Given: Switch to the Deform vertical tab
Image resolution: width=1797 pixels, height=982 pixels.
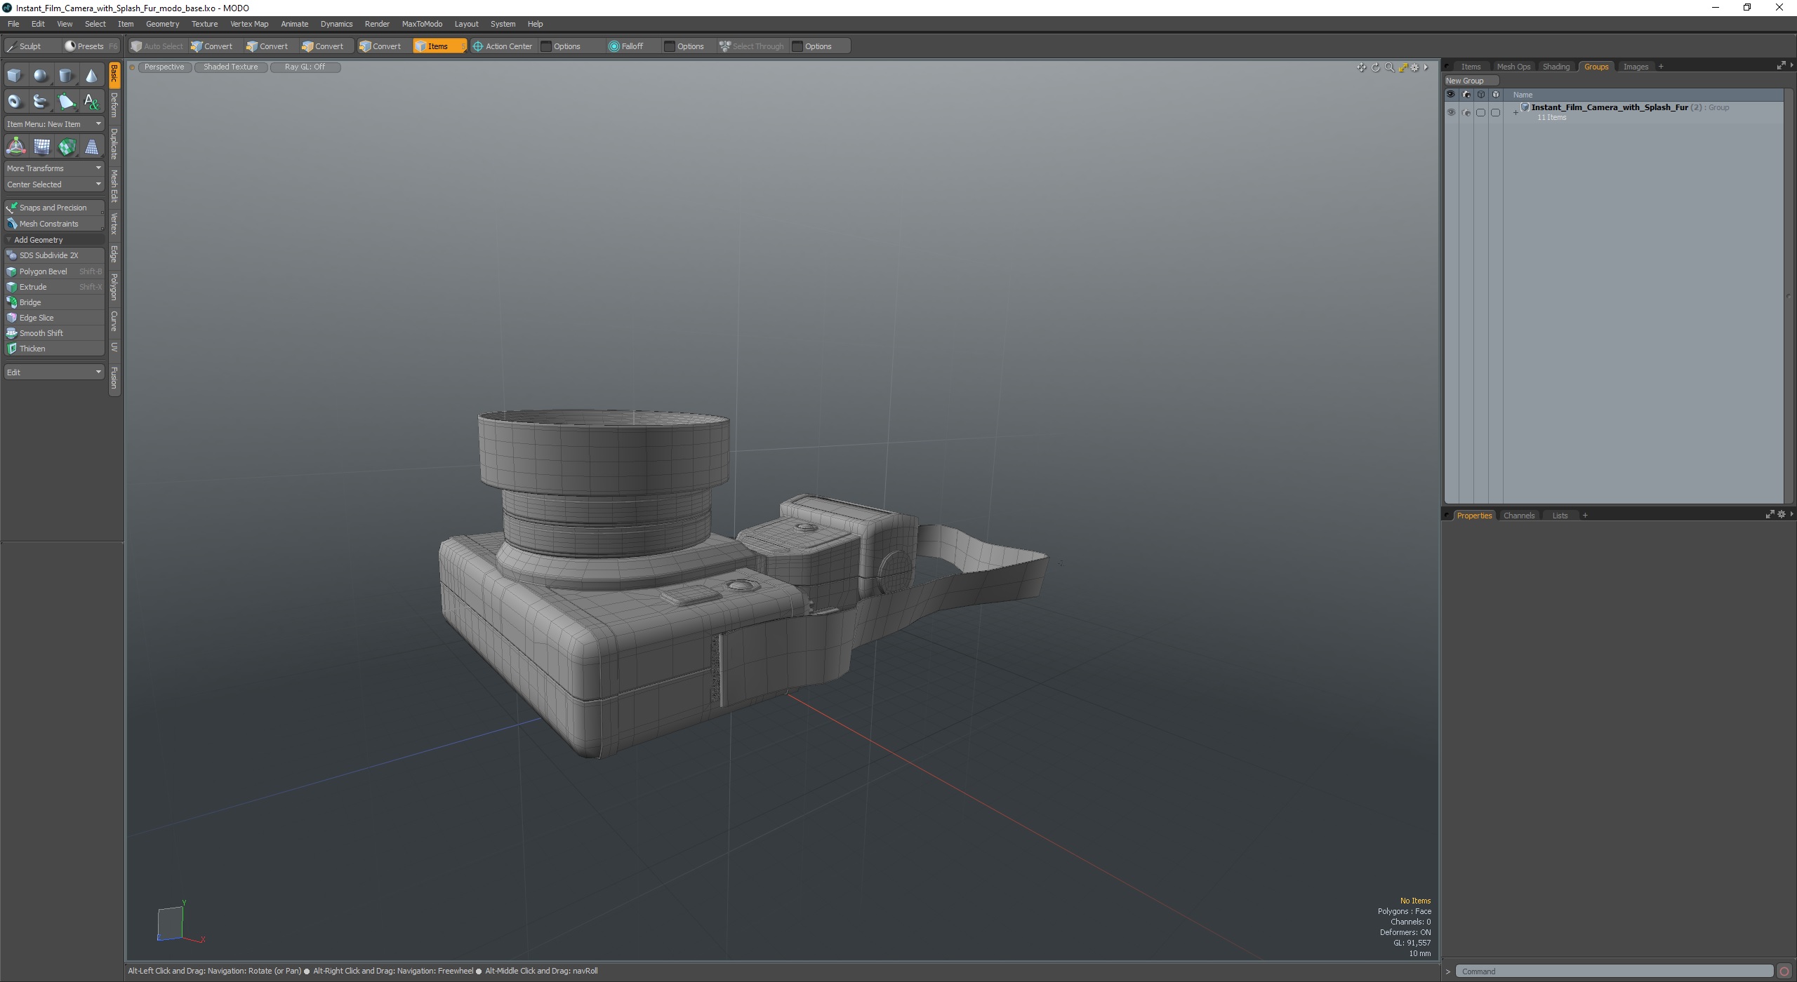Looking at the screenshot, I should pyautogui.click(x=114, y=105).
